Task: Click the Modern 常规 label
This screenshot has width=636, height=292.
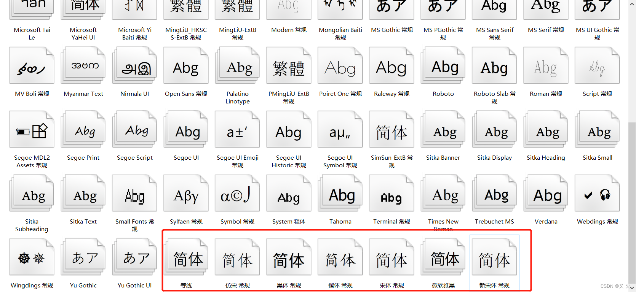Action: click(289, 30)
